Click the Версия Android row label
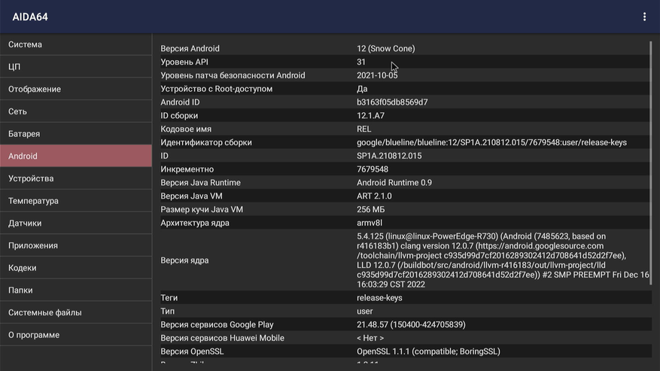Viewport: 660px width, 371px height. pyautogui.click(x=190, y=48)
